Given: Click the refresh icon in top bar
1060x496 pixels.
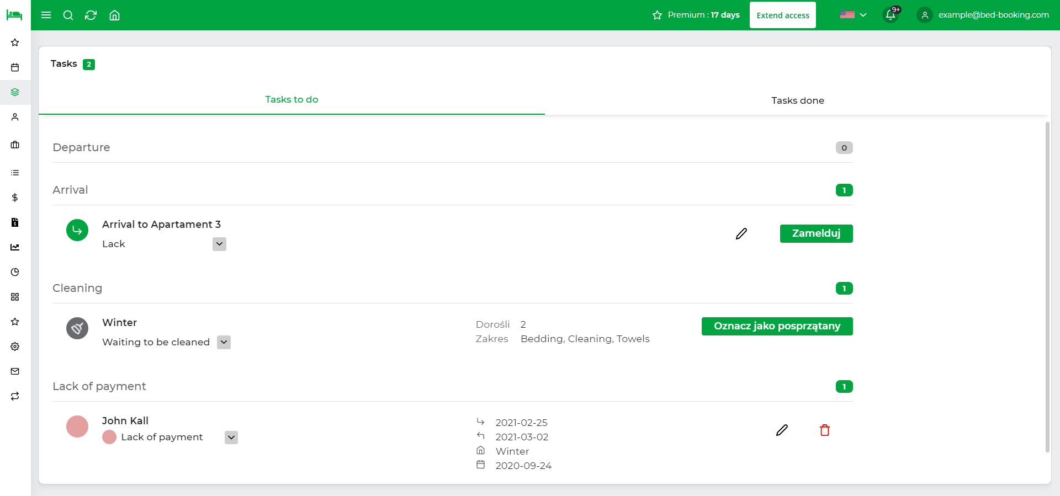Looking at the screenshot, I should click(91, 15).
